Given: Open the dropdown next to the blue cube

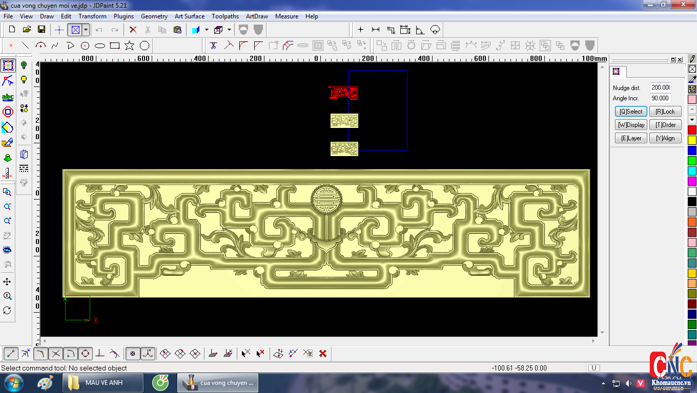Looking at the screenshot, I should tap(207, 30).
